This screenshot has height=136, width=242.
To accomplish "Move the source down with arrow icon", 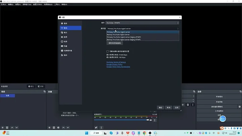I will 68,128.
